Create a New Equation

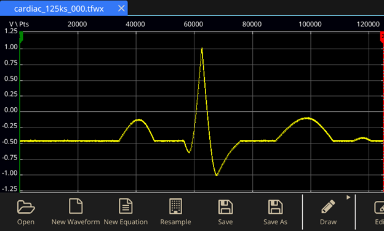[x=126, y=212]
